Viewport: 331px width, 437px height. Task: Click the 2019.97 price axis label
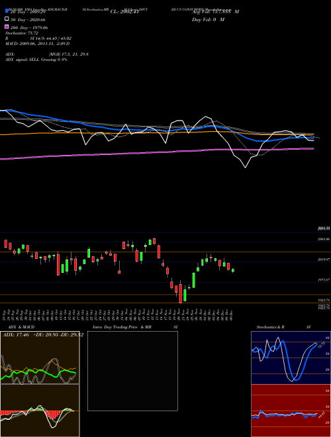pos(324,260)
